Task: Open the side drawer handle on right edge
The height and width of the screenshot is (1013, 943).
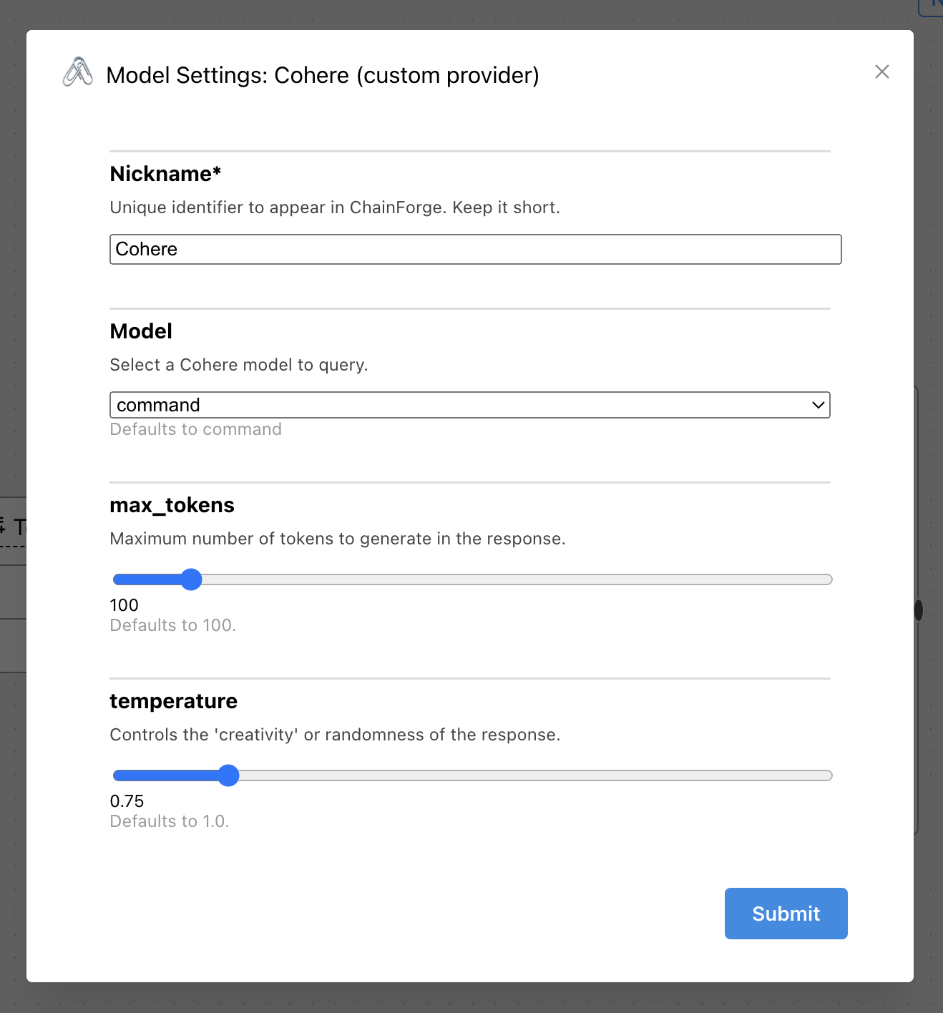Action: (x=919, y=610)
